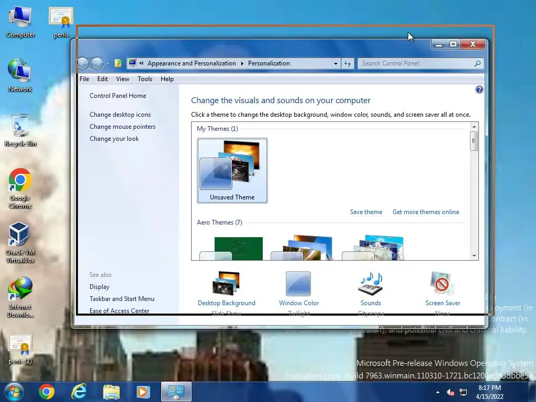Open the Tools menu
Screen dimensions: 536x402
(145, 79)
